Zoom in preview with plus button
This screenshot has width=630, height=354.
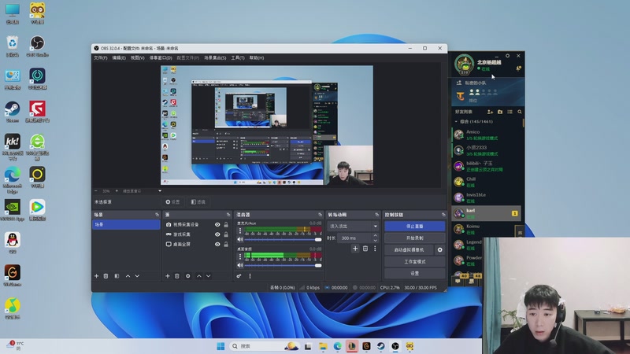[x=117, y=191]
